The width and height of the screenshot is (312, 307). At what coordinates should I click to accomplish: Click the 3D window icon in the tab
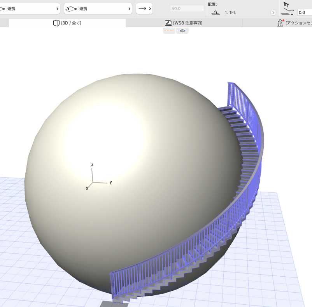coord(56,23)
